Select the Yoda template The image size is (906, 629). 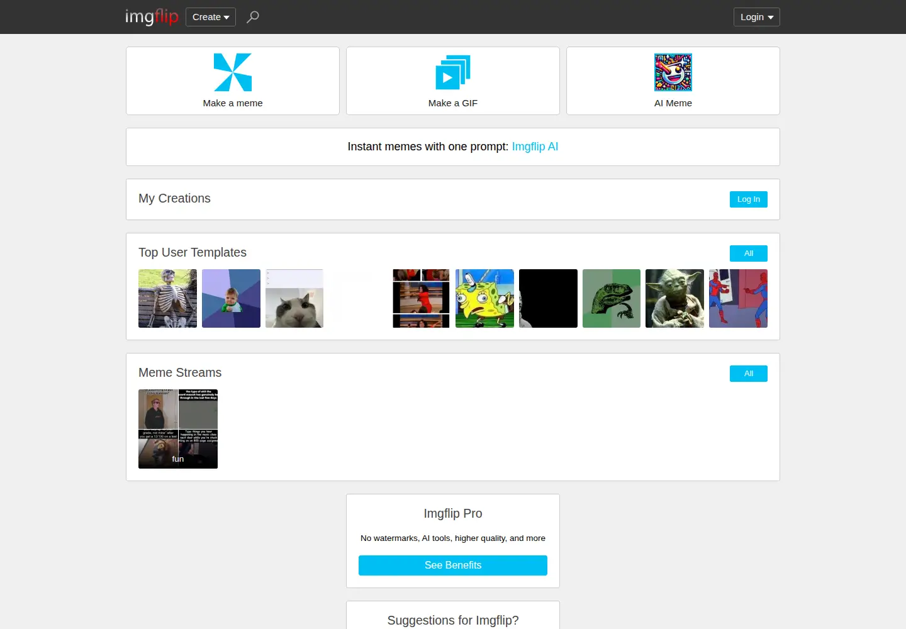pyautogui.click(x=674, y=298)
